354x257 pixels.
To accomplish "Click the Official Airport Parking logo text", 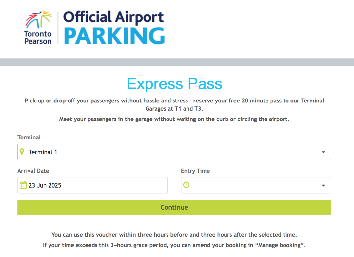I will tap(114, 27).
